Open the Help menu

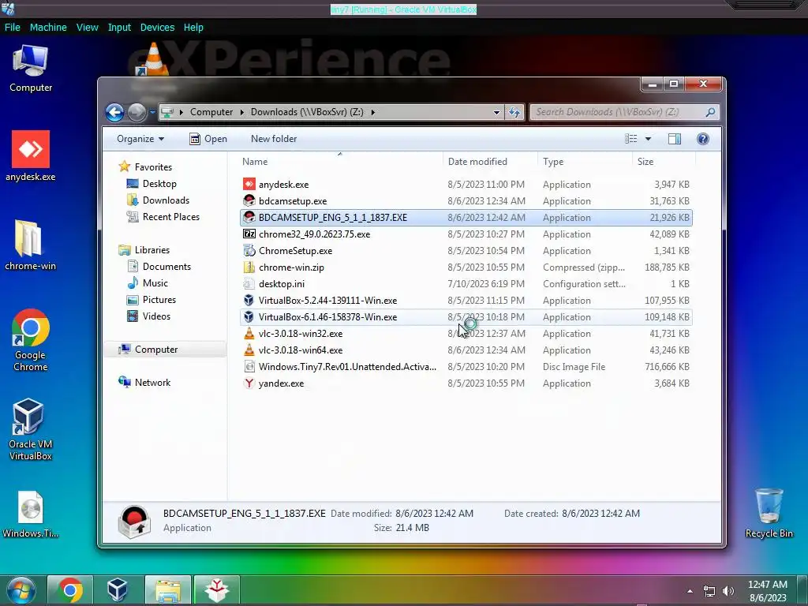pyautogui.click(x=193, y=28)
